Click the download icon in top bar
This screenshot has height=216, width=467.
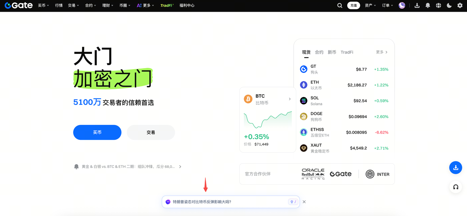coord(417,5)
